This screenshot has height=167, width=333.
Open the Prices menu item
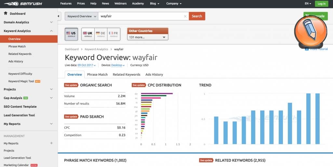[81, 4]
